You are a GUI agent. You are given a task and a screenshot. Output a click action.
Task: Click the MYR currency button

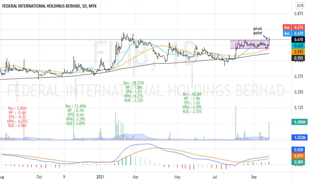pyautogui.click(x=300, y=6)
